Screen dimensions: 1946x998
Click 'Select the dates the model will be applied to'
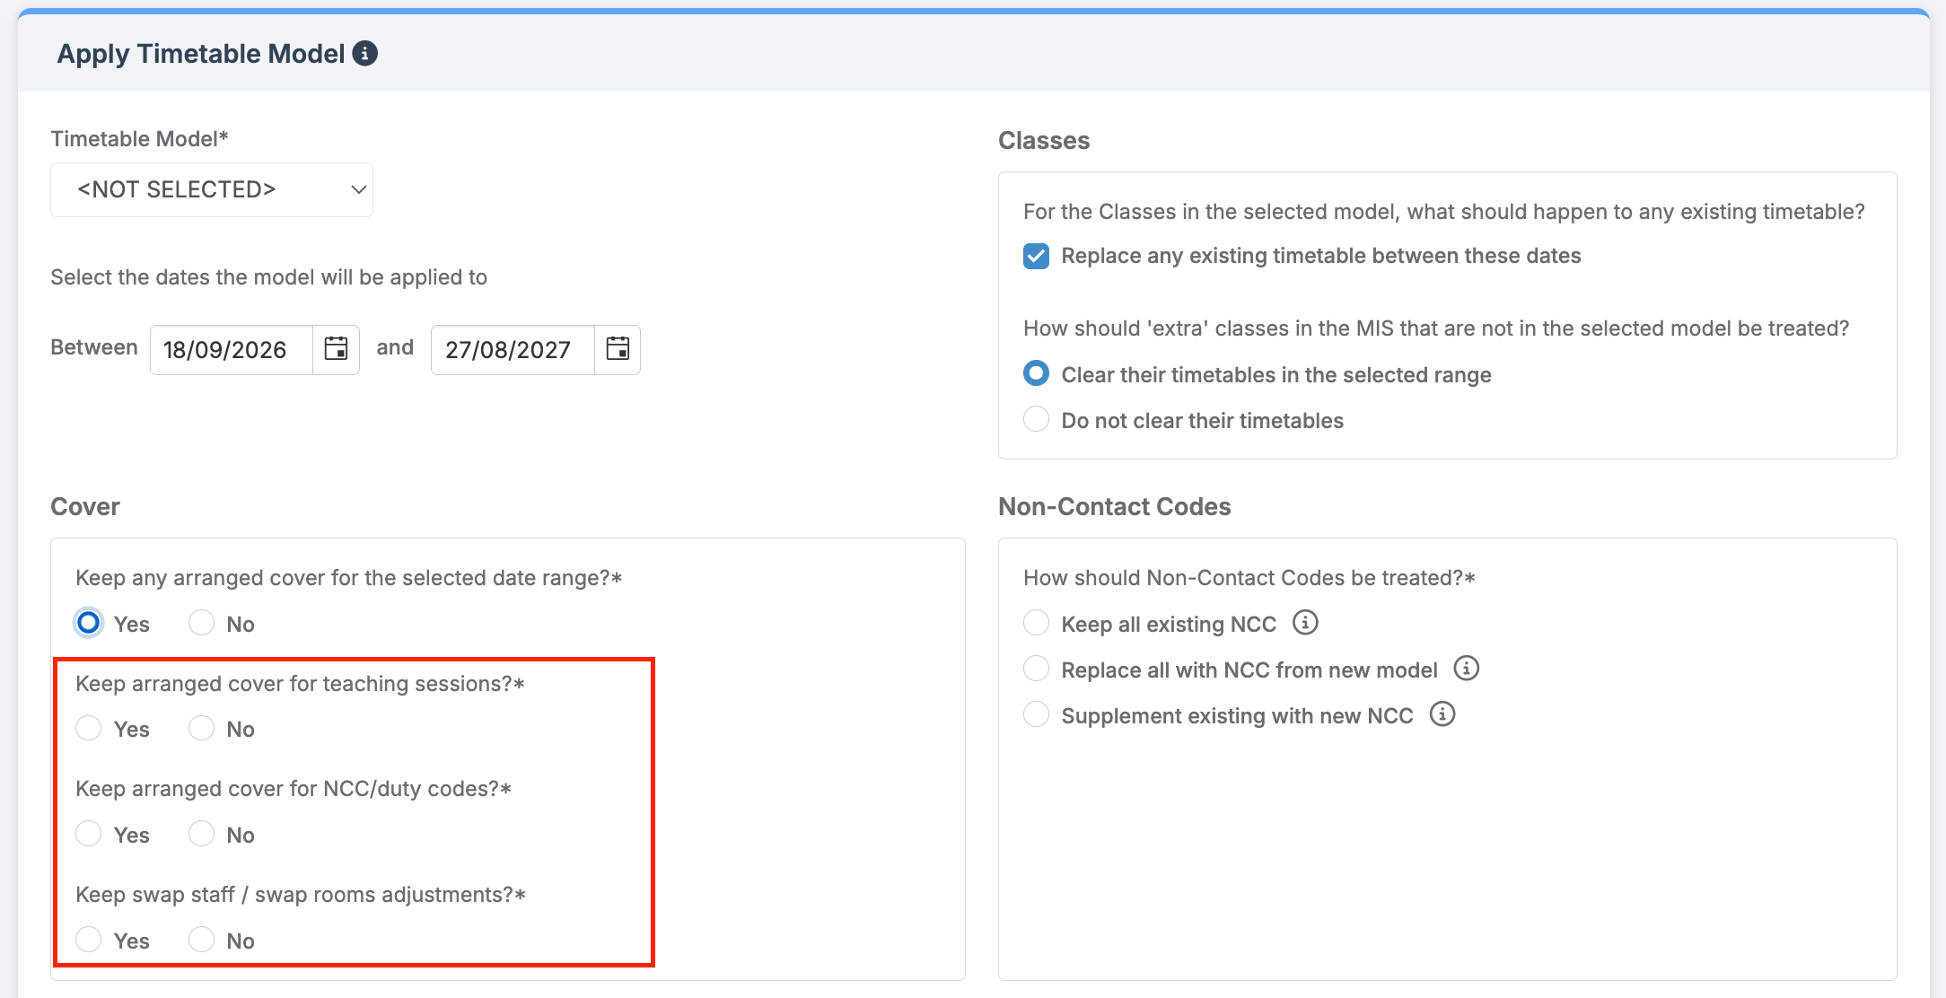[x=269, y=277]
